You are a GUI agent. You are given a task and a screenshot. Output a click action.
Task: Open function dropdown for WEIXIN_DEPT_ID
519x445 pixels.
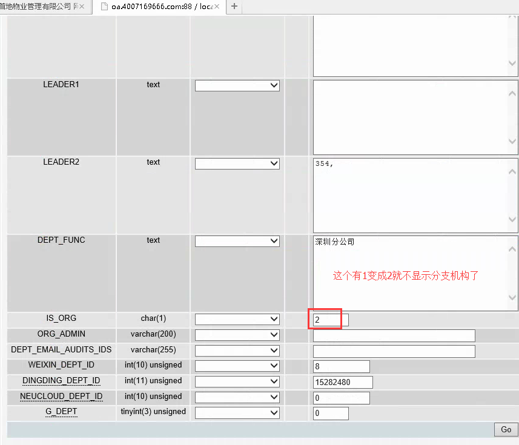click(237, 366)
